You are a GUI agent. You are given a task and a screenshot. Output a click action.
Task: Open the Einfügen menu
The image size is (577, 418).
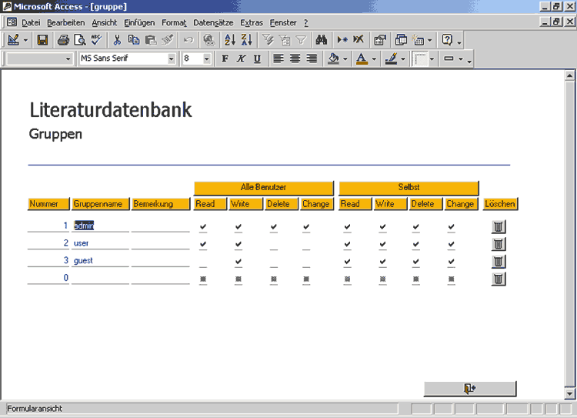(139, 22)
